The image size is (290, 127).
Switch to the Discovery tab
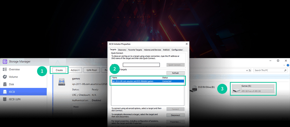point(122,50)
